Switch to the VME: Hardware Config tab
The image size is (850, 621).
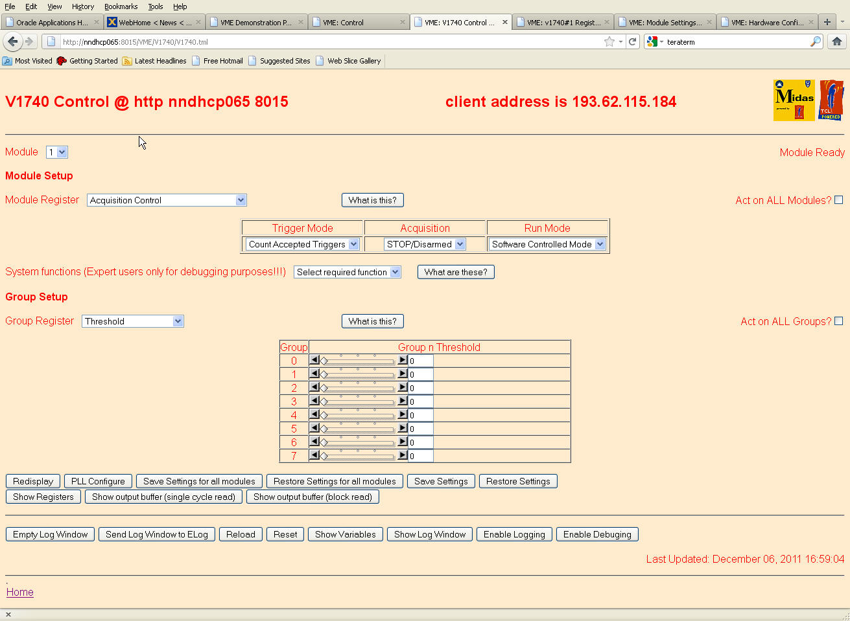[766, 22]
